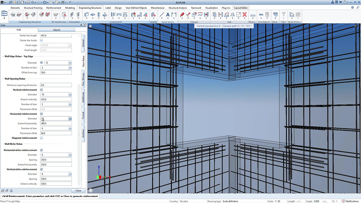Open the settings gear at top right

coord(352,8)
